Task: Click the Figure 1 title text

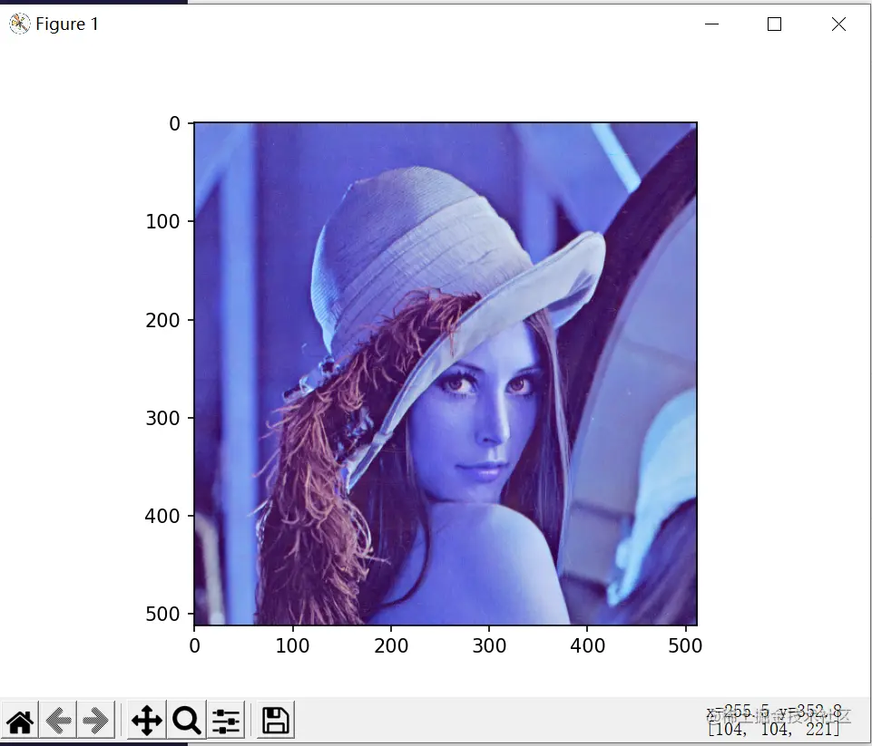Action: pos(65,24)
